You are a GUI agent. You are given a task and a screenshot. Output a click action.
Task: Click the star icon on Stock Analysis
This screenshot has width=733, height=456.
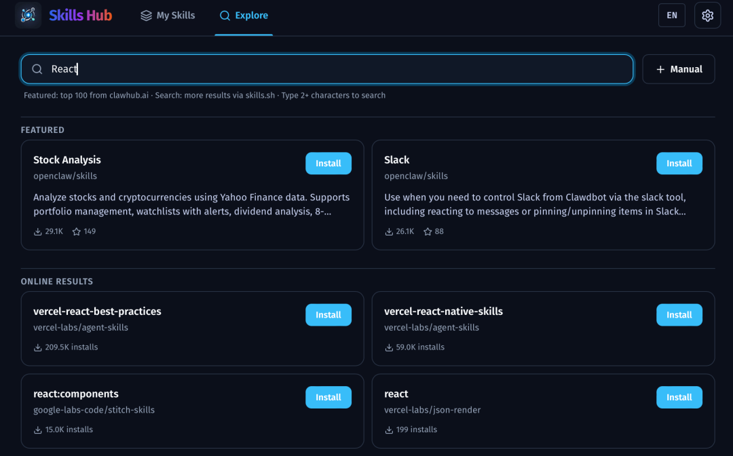(x=77, y=231)
